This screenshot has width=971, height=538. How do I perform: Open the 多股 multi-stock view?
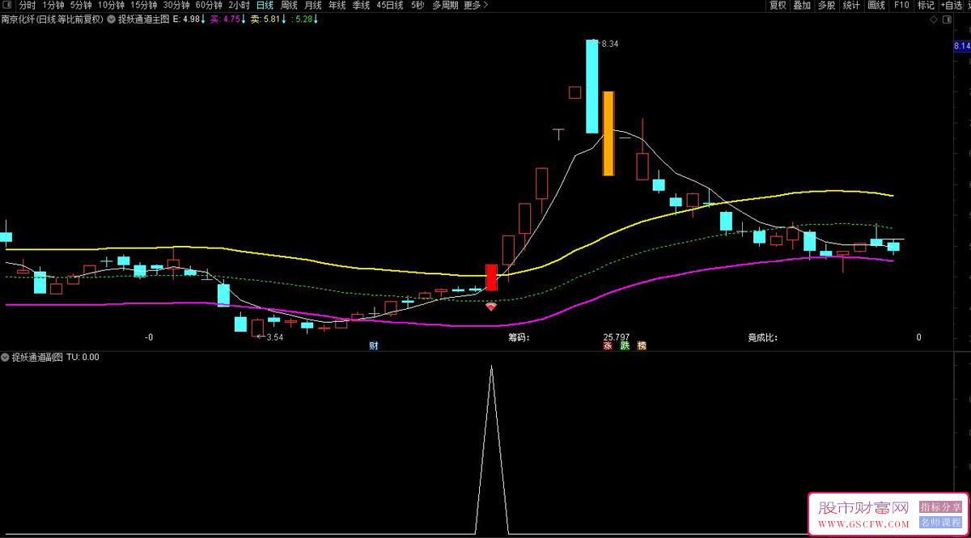click(826, 5)
